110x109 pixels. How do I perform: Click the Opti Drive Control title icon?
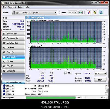tap(3, 3)
